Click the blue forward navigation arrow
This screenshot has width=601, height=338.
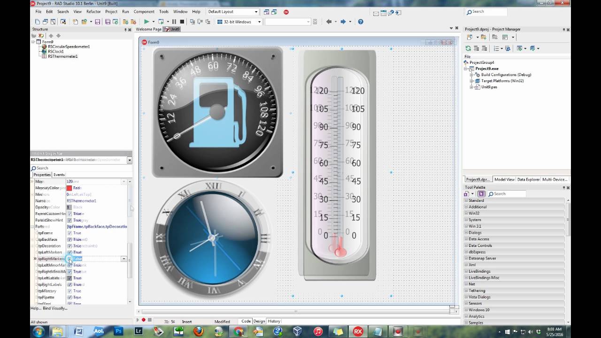click(343, 22)
